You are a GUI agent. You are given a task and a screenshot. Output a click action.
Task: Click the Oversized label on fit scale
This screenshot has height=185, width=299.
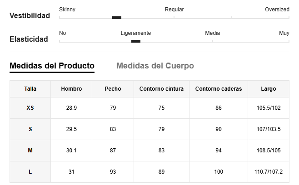coord(277,10)
